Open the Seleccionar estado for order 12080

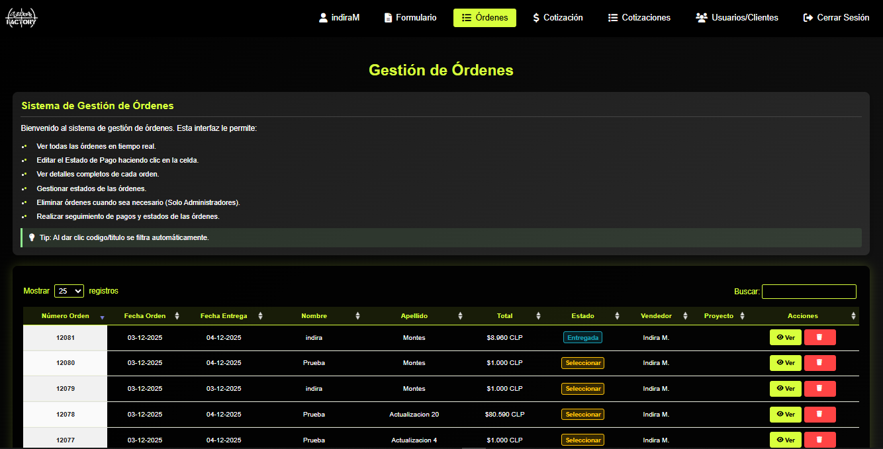point(582,362)
